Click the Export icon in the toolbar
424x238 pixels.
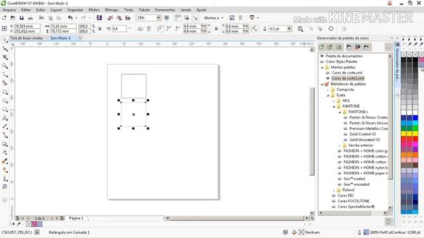[119, 18]
